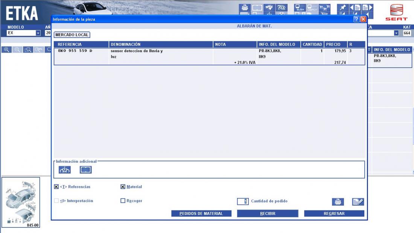Expand the dropdown next to KAT field

(396, 33)
